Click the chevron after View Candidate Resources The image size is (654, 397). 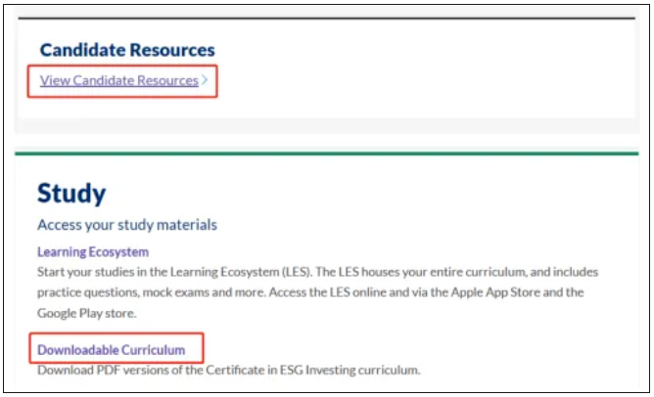coord(205,80)
